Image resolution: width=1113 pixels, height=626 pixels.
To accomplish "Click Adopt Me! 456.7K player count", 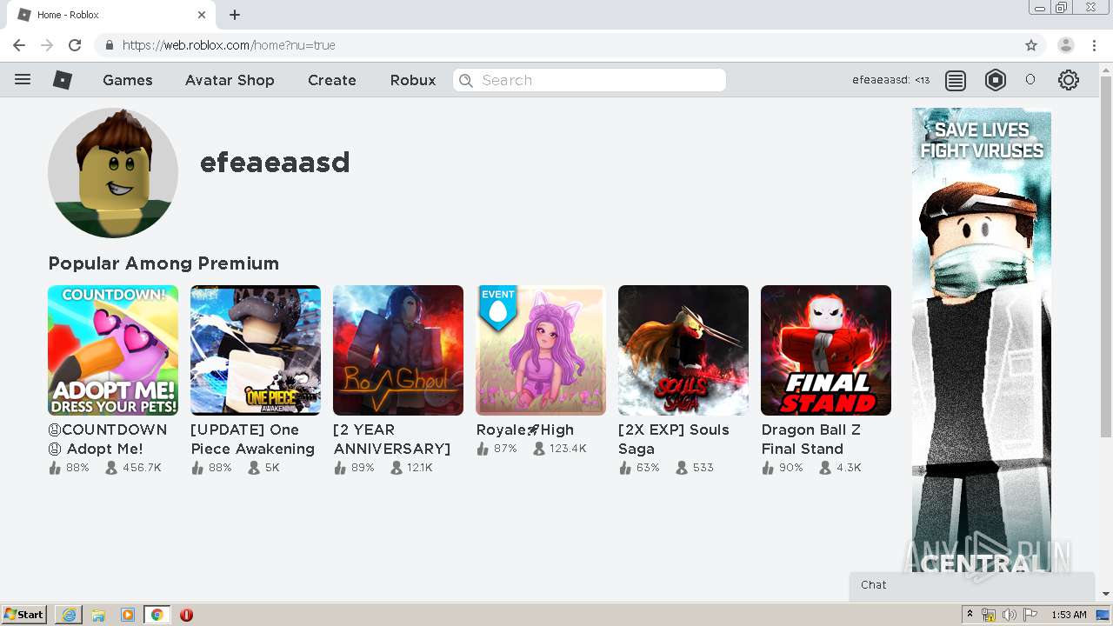I will click(133, 468).
